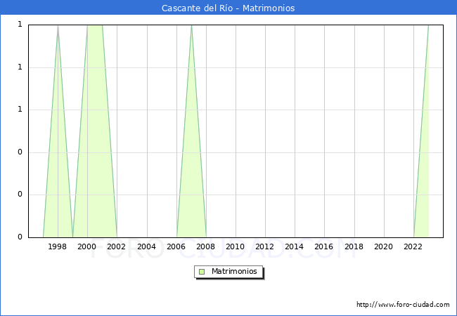Select the 2002 x-axis label
This screenshot has height=316, width=457.
[117, 246]
